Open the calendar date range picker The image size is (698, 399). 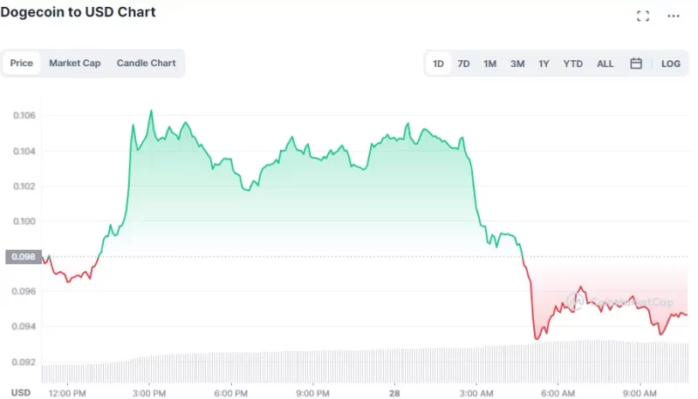click(x=636, y=64)
